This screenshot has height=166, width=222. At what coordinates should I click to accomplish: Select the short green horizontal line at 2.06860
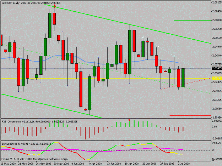point(193,21)
